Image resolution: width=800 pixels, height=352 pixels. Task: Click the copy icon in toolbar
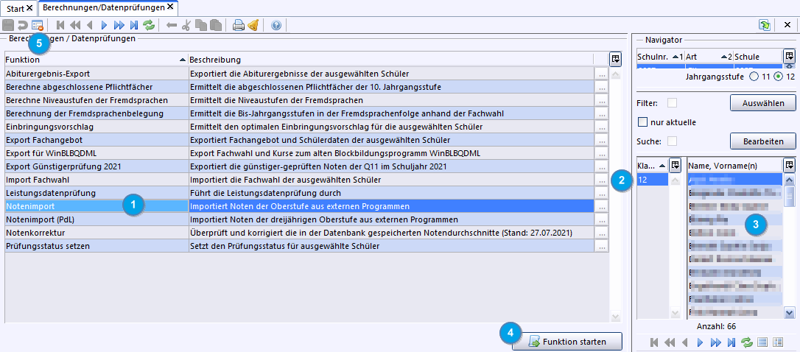(x=201, y=25)
